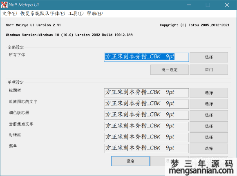Screen dimensions: 237x176
Task: Click 选择 button for 追随图标的文字
Action: click(x=209, y=104)
